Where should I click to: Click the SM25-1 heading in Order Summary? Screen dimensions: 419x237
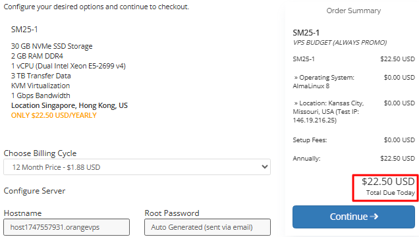point(306,33)
